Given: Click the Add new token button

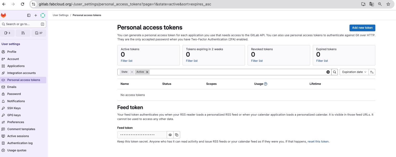Looking at the screenshot, I should point(362,28).
